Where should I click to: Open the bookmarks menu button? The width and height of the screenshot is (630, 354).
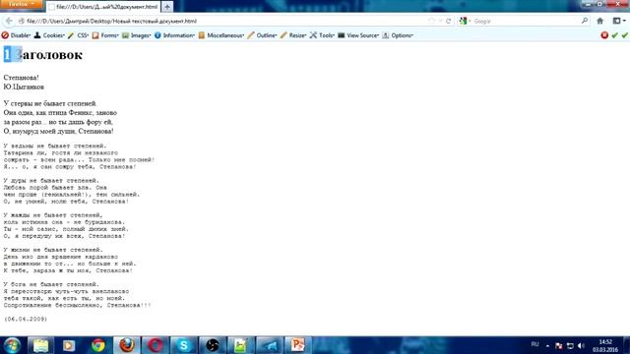coord(619,21)
